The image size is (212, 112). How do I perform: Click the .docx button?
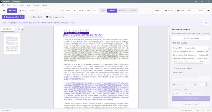coord(189,11)
